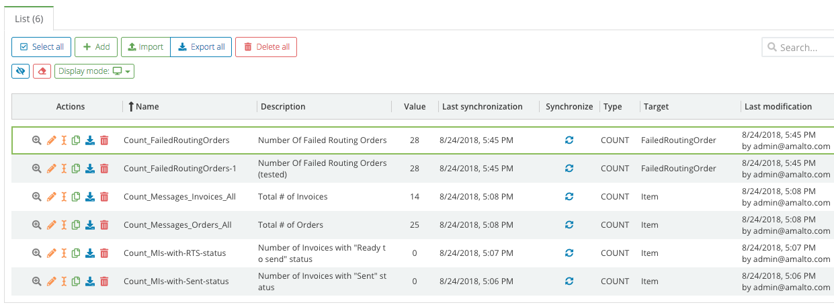Screen dimensions: 834x307
Task: Sort by Last synchronization column header
Action: 482,106
